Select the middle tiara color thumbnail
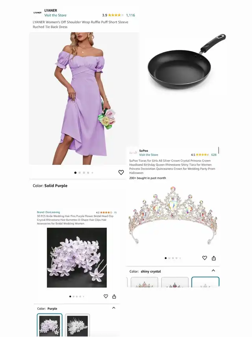 175,282
